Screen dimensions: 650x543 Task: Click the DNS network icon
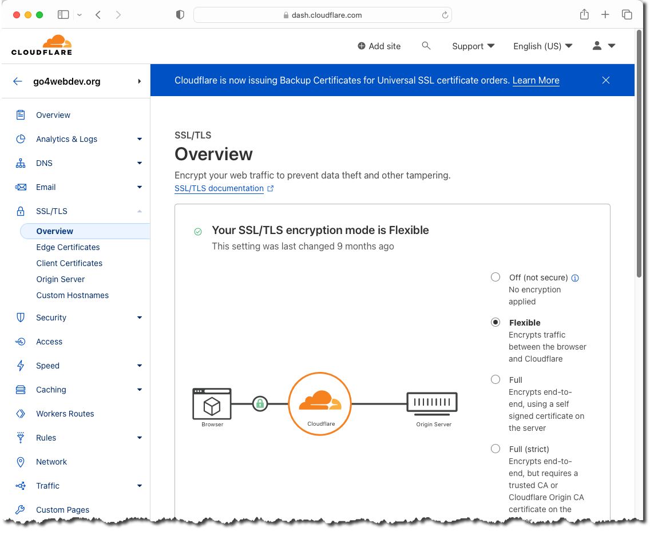[21, 163]
